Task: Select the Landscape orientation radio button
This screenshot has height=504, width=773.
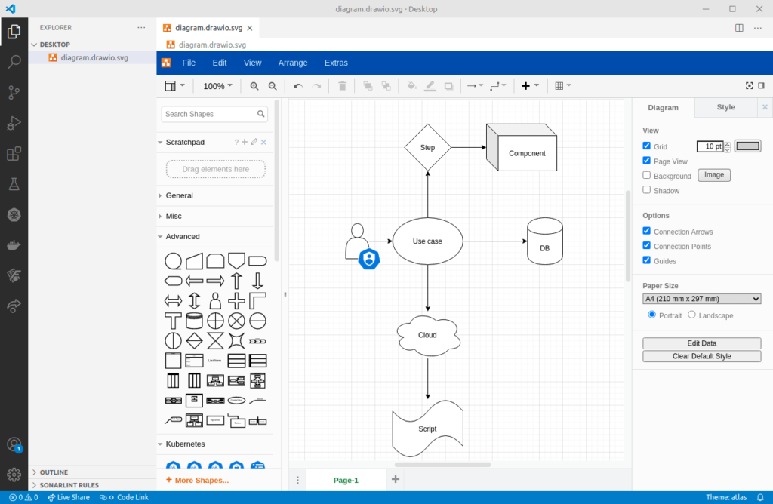Action: pos(692,315)
